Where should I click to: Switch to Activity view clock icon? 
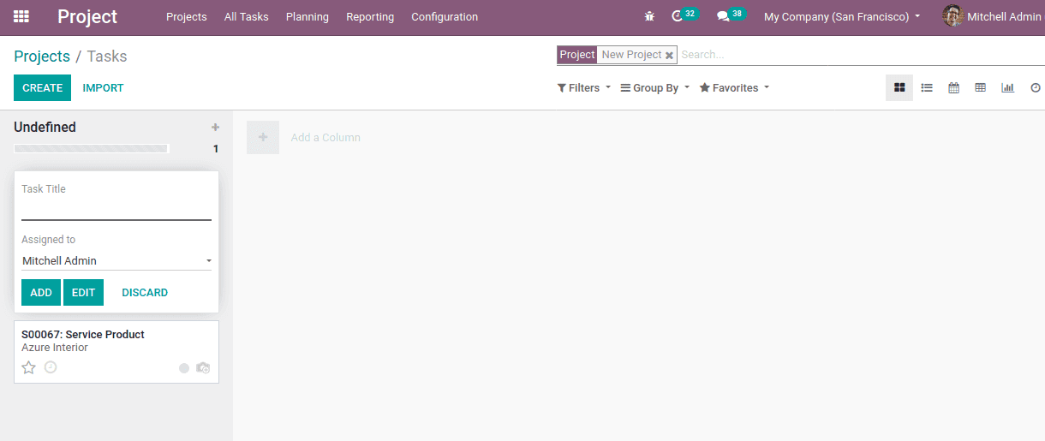1035,87
